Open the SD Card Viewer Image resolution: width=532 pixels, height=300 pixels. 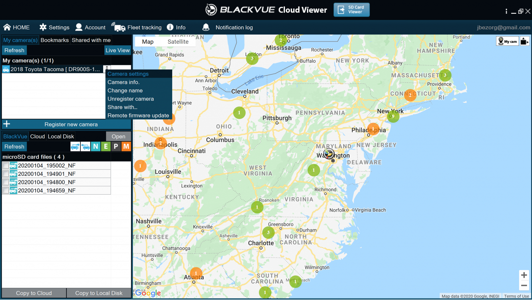click(351, 10)
